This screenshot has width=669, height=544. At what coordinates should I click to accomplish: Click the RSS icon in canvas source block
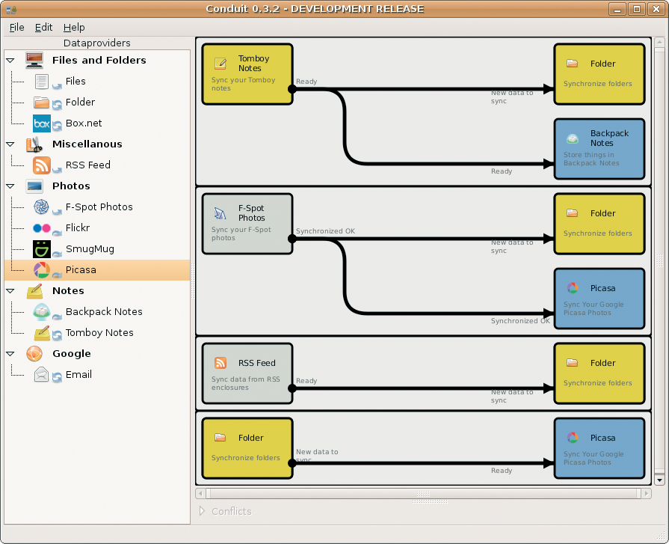[x=221, y=363]
